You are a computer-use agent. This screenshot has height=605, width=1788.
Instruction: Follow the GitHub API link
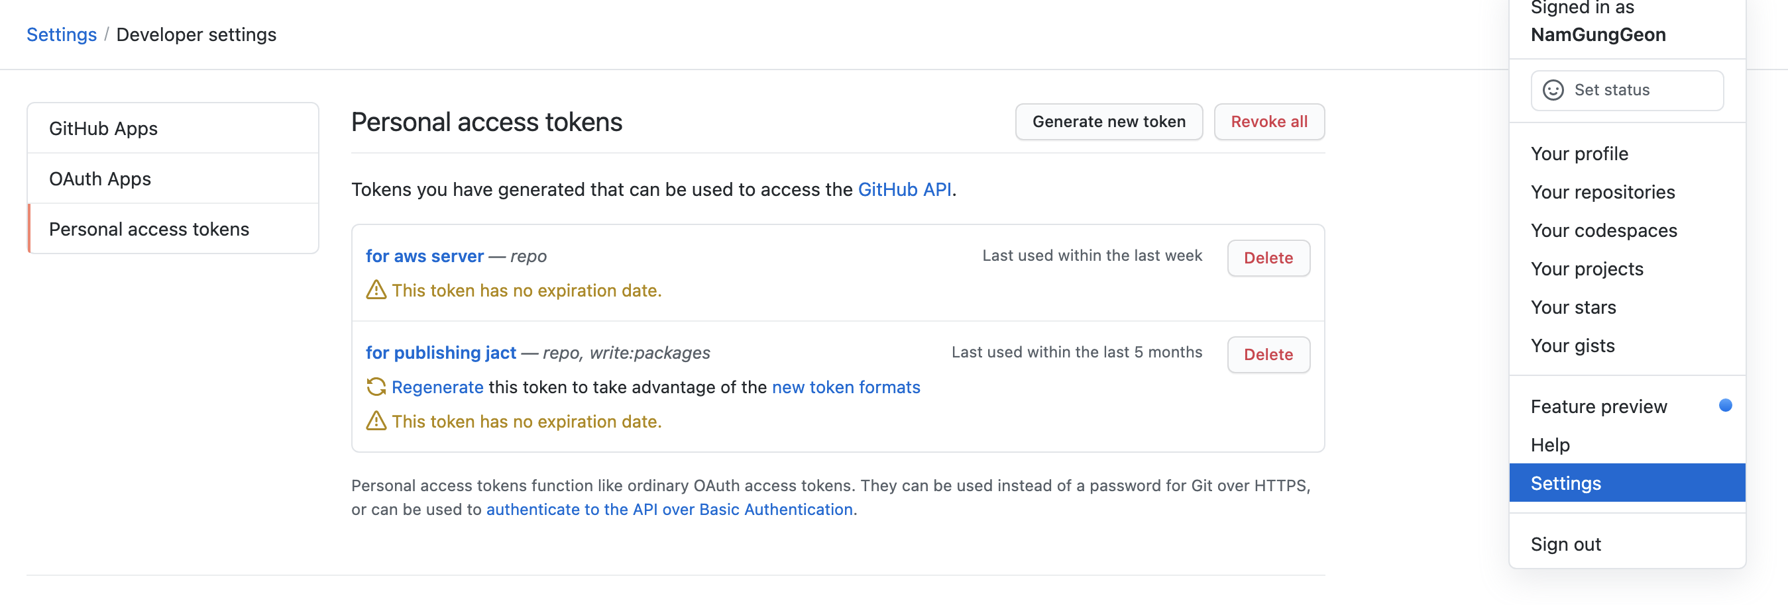click(x=904, y=190)
